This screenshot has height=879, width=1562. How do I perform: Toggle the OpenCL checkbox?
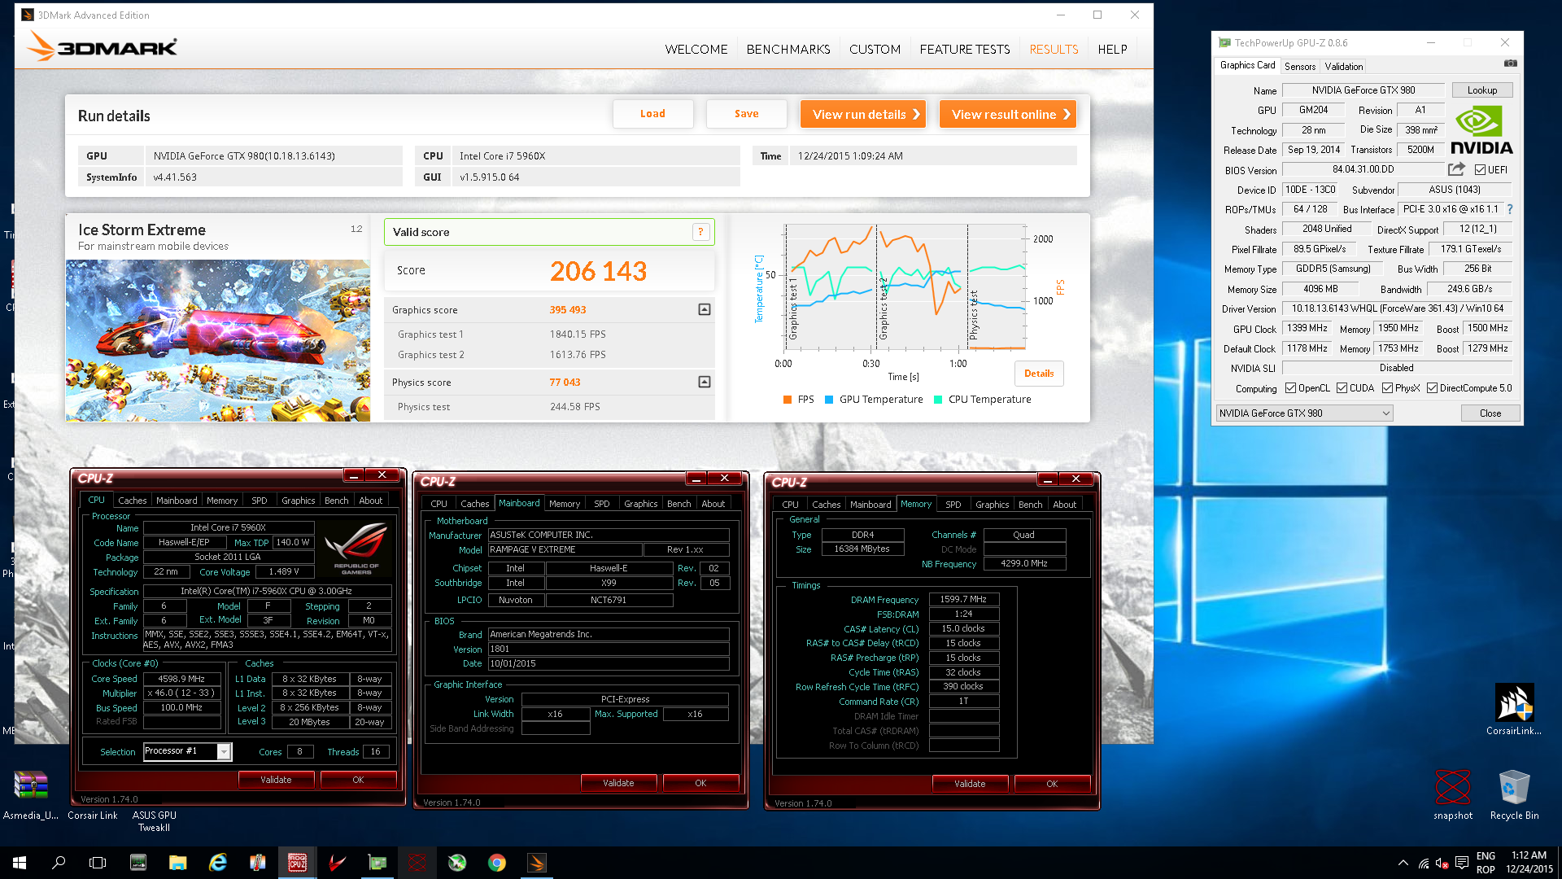(1289, 388)
